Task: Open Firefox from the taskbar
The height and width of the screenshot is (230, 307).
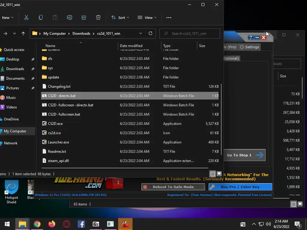Action: coord(52,224)
